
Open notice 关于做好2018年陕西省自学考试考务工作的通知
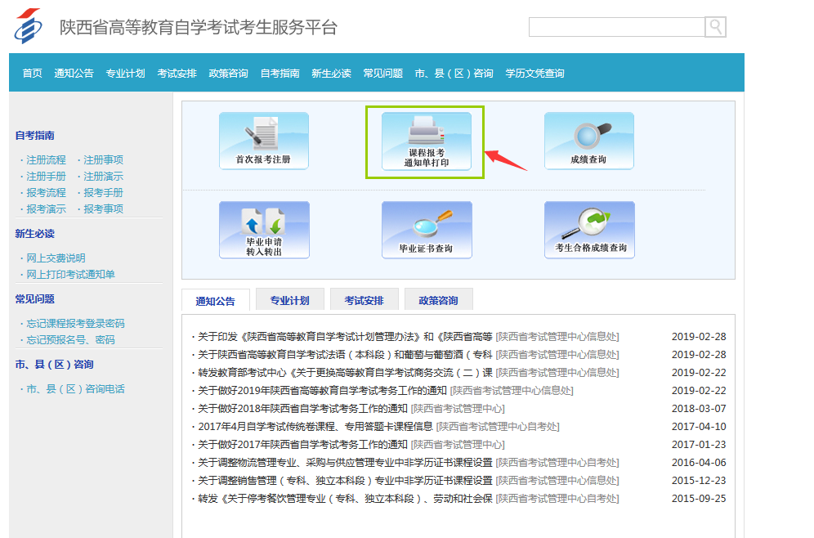click(302, 409)
